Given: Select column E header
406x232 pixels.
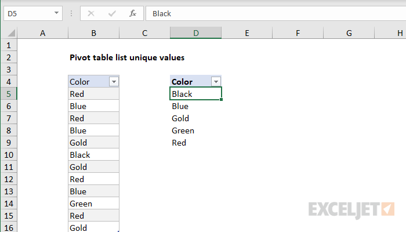Looking at the screenshot, I should [246, 33].
